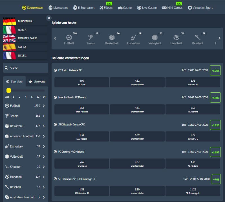Click soccer icon beside SSC Neapel match
This screenshot has width=225, height=202.
[55, 125]
